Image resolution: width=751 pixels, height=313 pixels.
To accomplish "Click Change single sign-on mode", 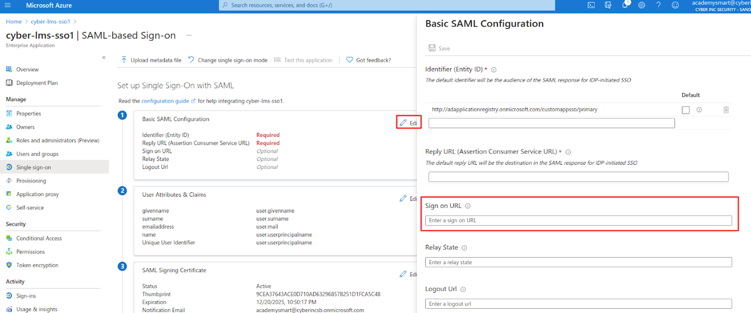I will point(228,60).
